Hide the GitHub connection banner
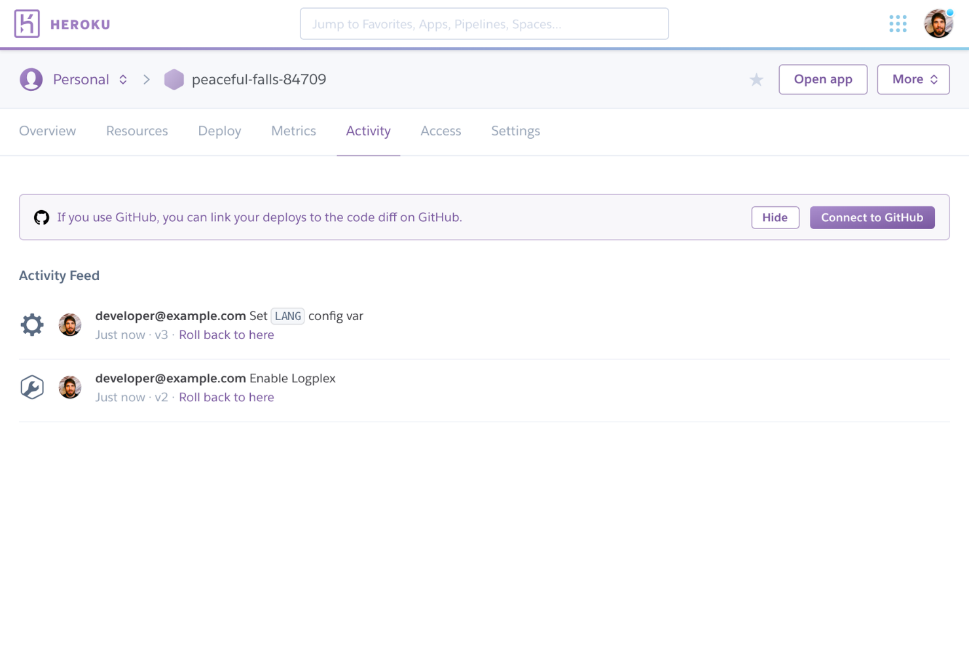The image size is (969, 646). 775,217
